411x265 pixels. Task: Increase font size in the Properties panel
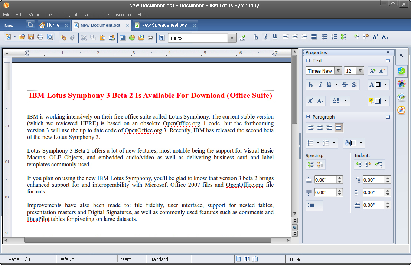[372, 71]
